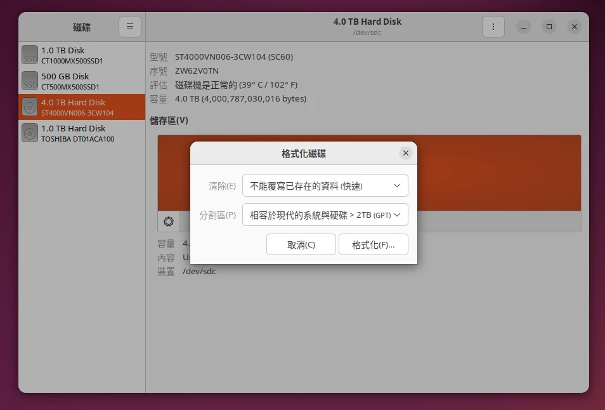
Task: Close the Disks application window
Action: tap(574, 27)
